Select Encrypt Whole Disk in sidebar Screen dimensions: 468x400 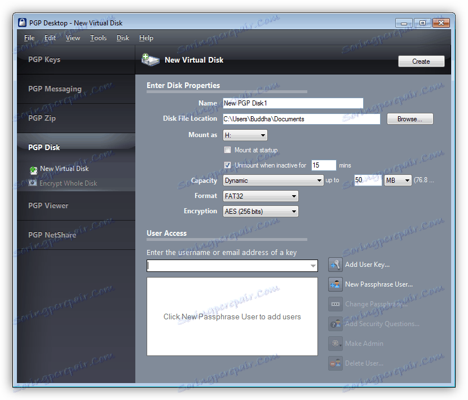pyautogui.click(x=68, y=183)
